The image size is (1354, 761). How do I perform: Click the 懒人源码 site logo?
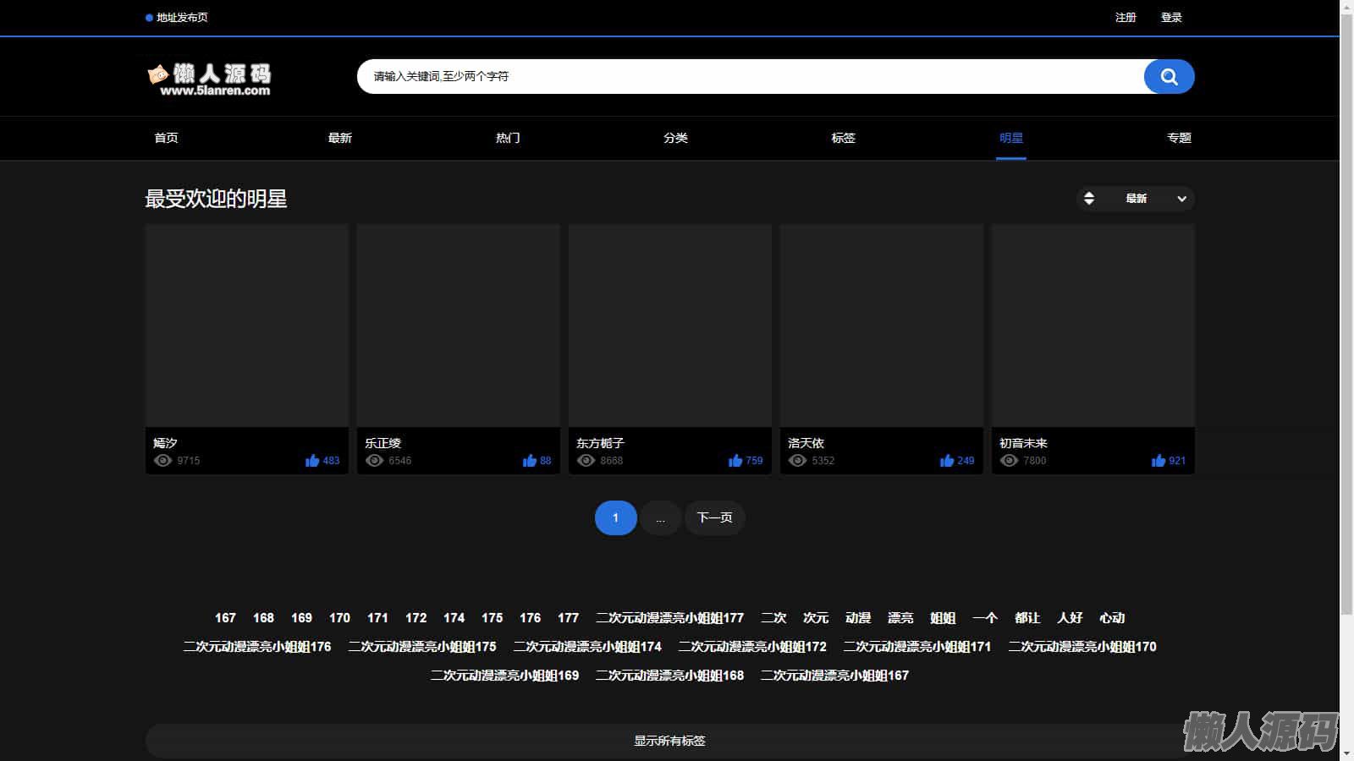[210, 79]
